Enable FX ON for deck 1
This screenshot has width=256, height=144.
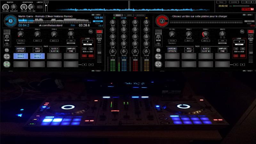click(x=21, y=41)
